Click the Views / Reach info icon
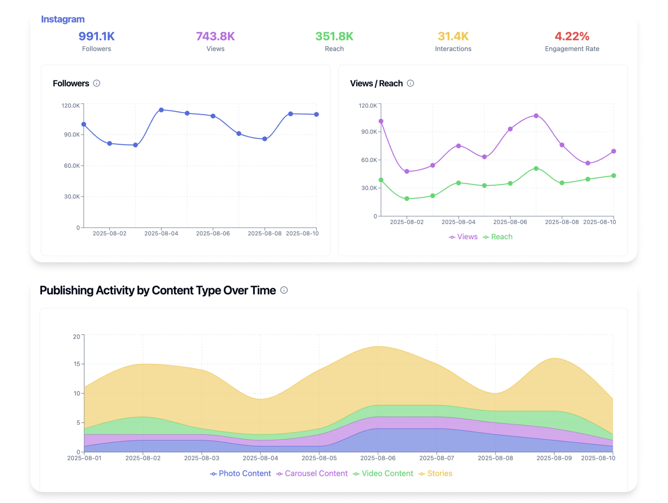668x503 pixels. [411, 83]
